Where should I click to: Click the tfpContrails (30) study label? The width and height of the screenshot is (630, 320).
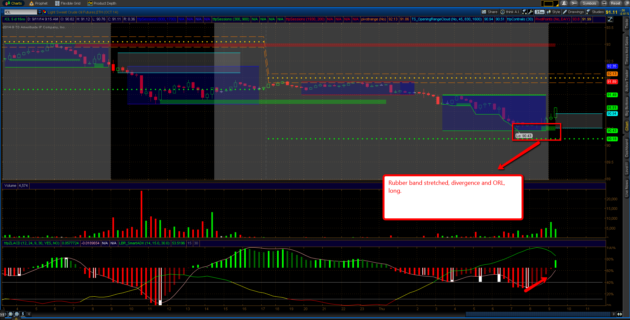(x=520, y=19)
